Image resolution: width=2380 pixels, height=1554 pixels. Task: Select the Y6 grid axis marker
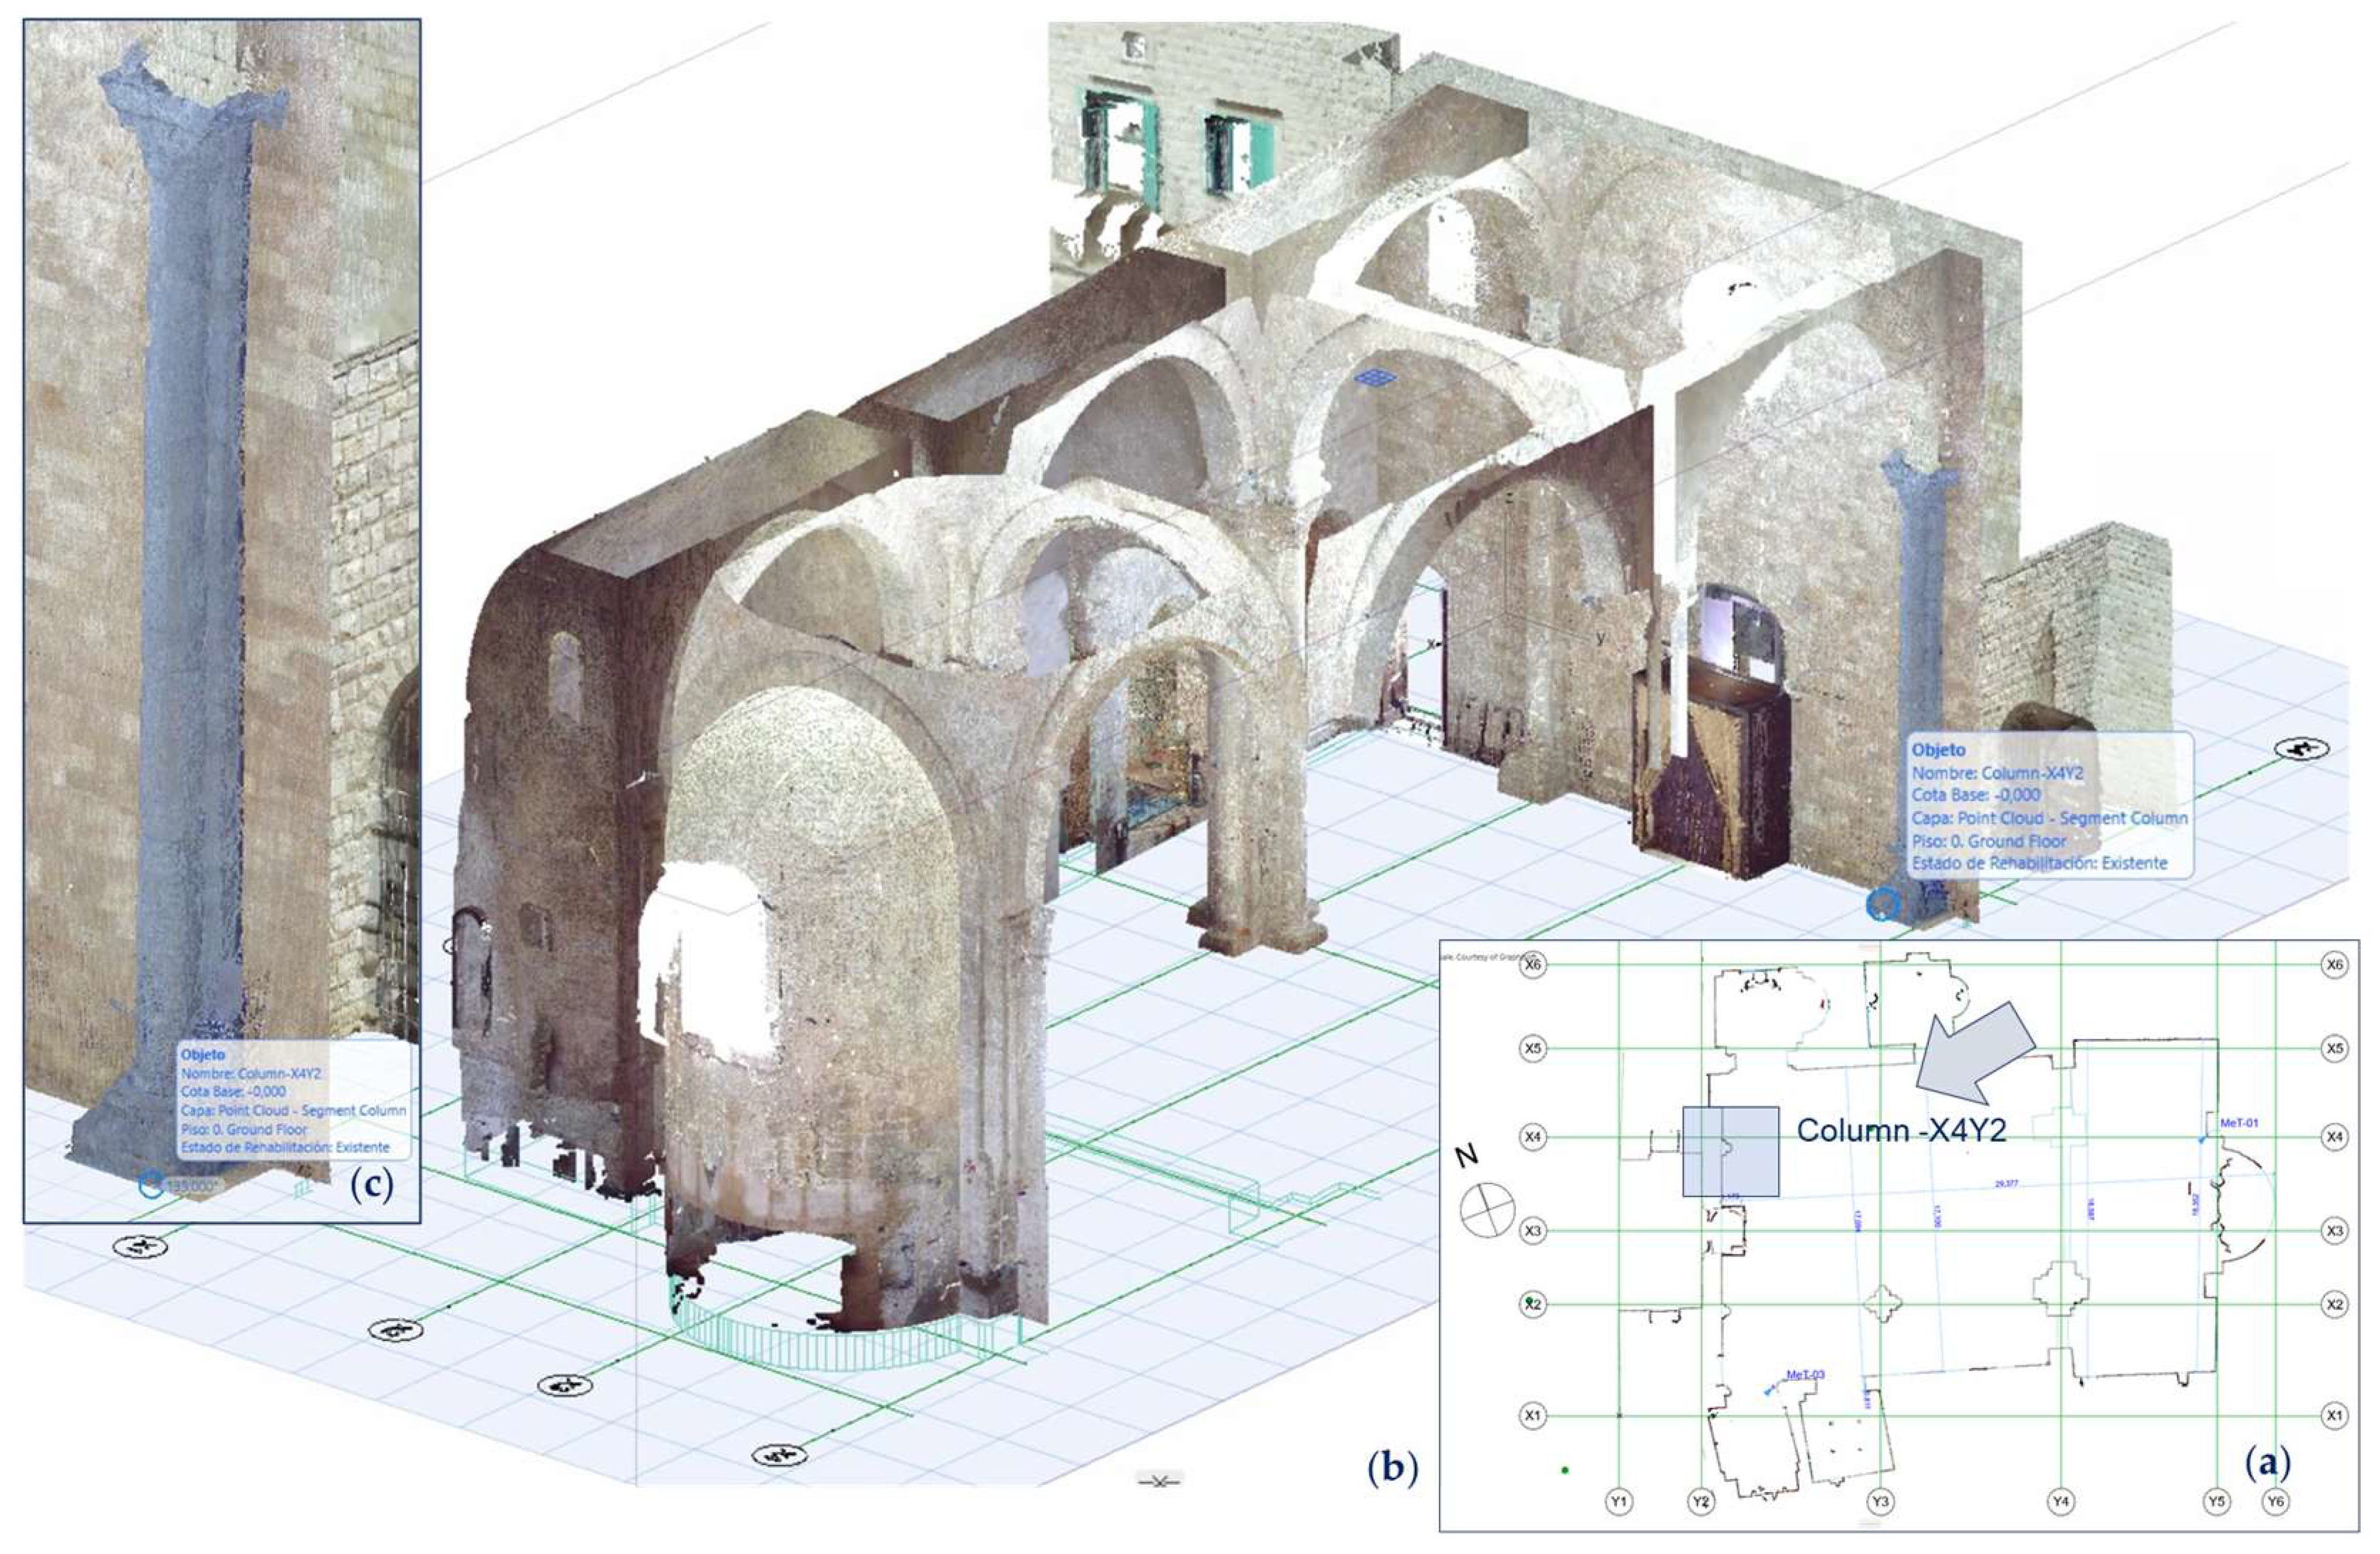point(2276,1501)
